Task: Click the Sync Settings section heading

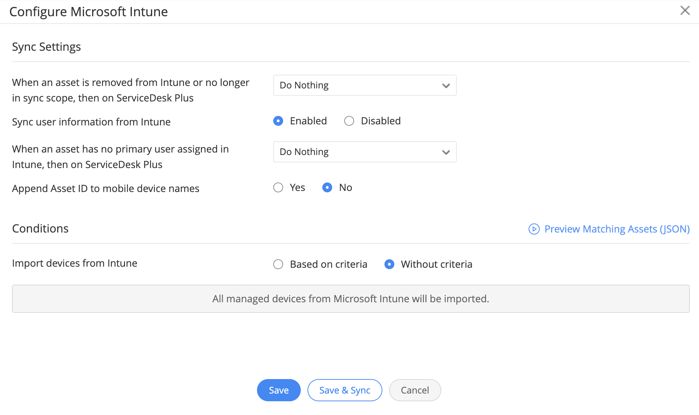Action: (46, 47)
